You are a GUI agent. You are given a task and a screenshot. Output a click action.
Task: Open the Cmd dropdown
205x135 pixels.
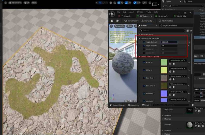pos(147,105)
